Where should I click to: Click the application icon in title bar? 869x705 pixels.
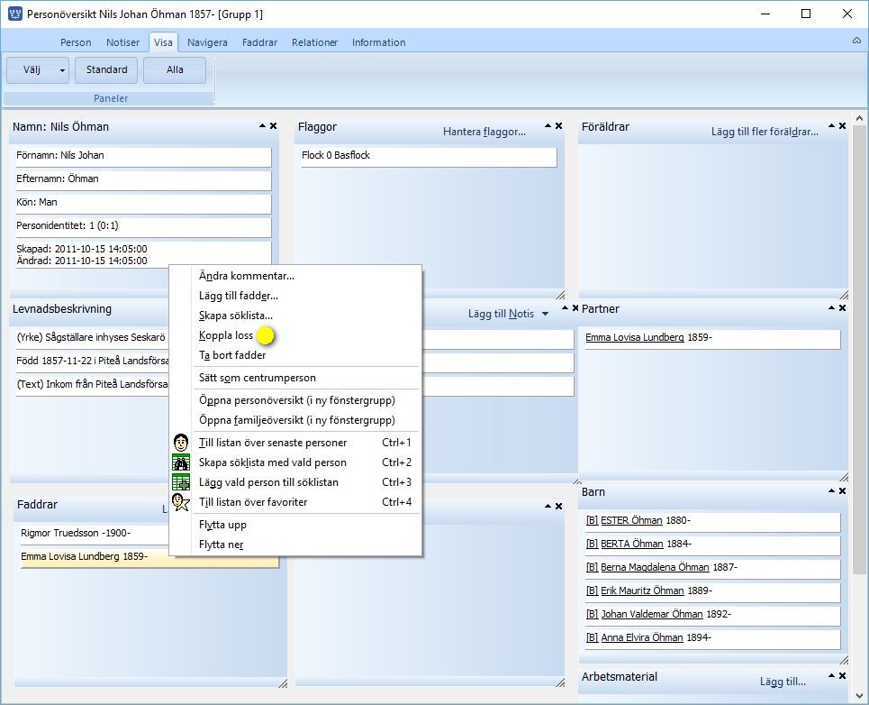pyautogui.click(x=15, y=14)
